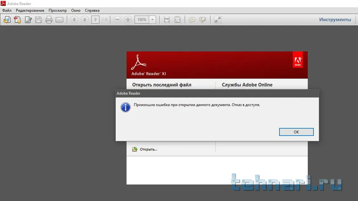Go to previous page arrow icon

click(x=74, y=20)
